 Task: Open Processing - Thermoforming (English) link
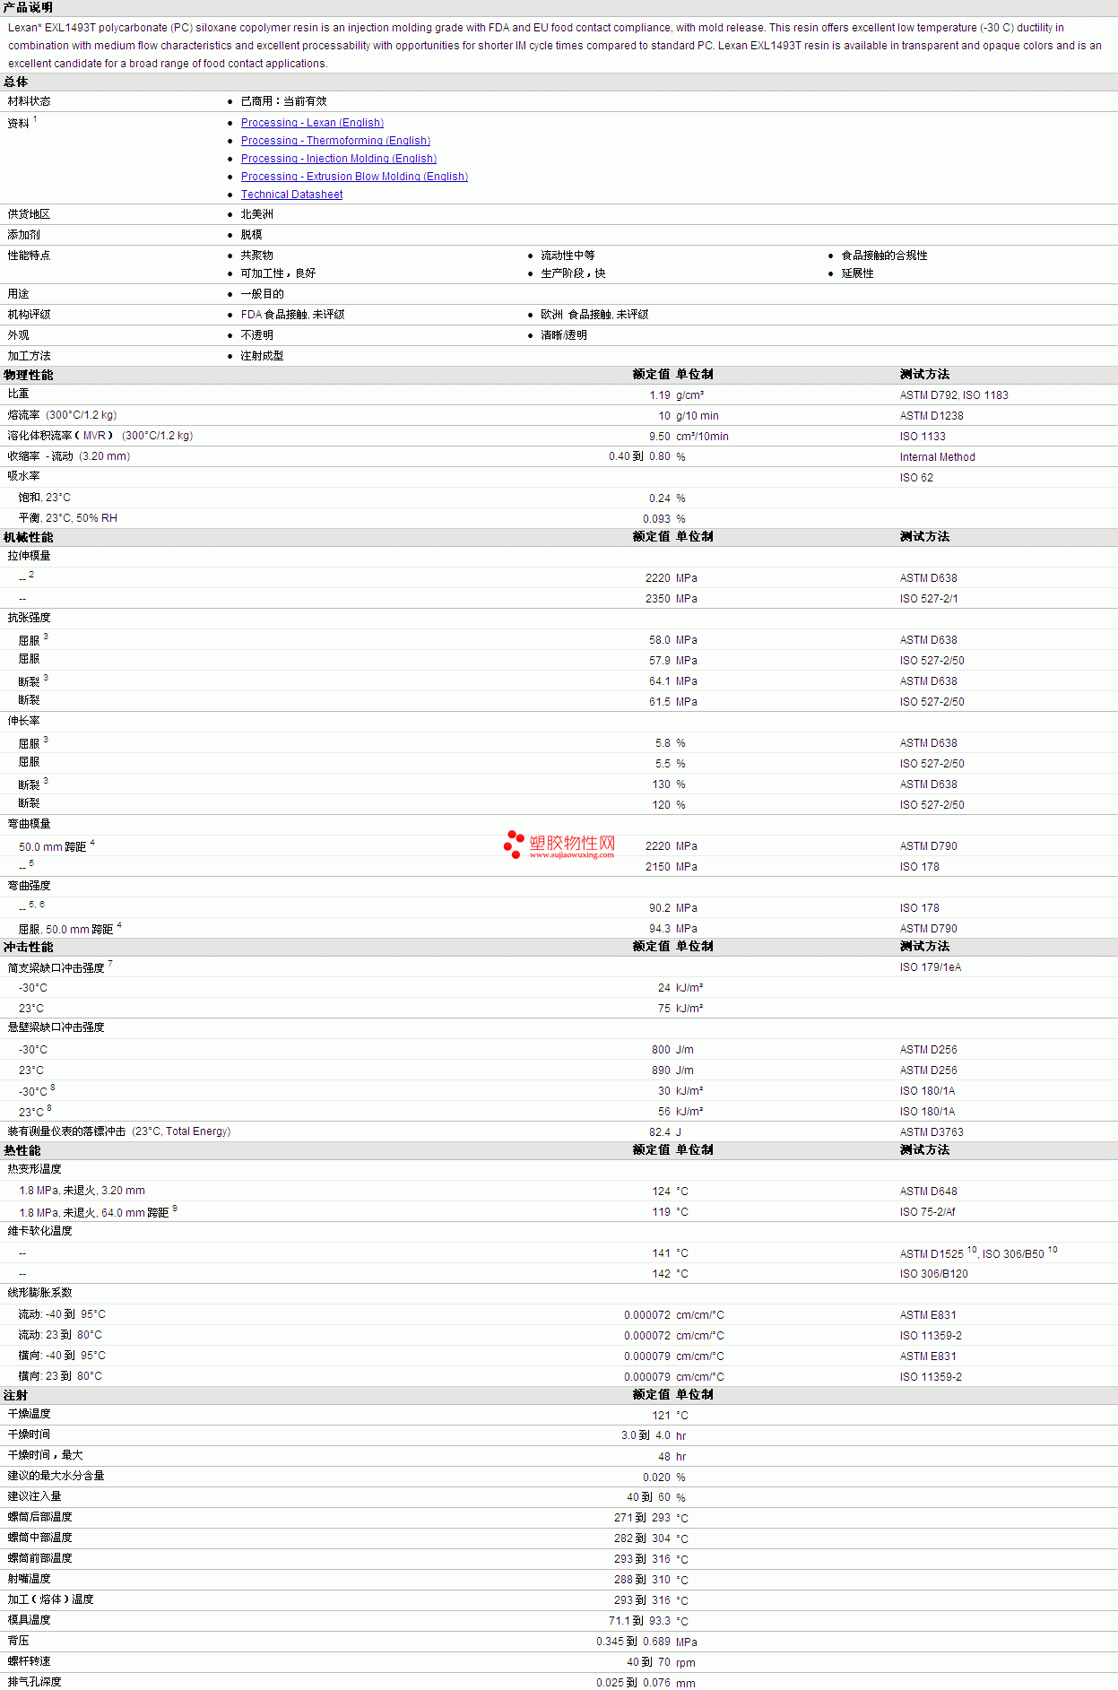pyautogui.click(x=335, y=141)
